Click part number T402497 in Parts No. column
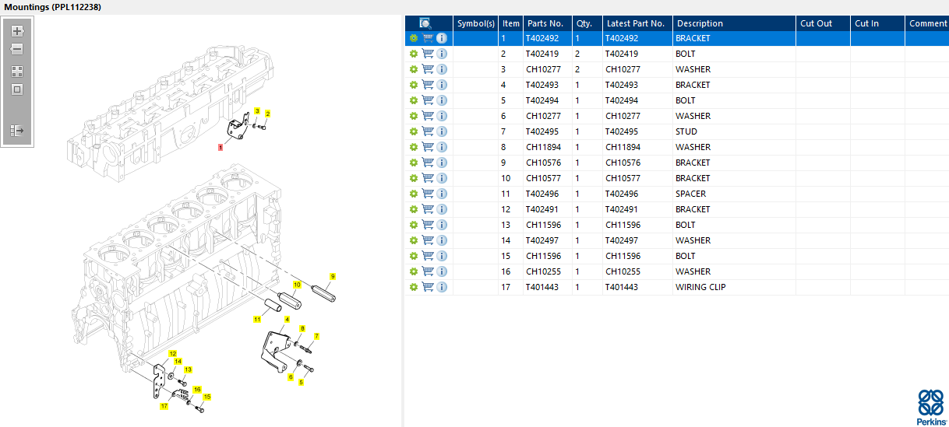Viewport: 949px width, 427px height. pos(542,240)
